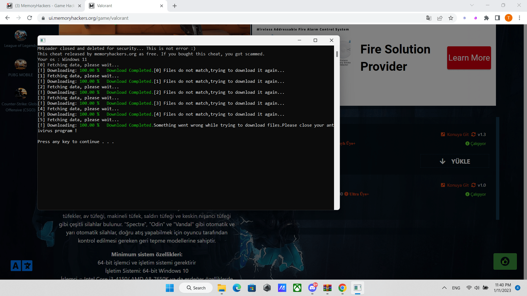Open Wi-Fi network settings tray icon
The height and width of the screenshot is (296, 527).
469,288
